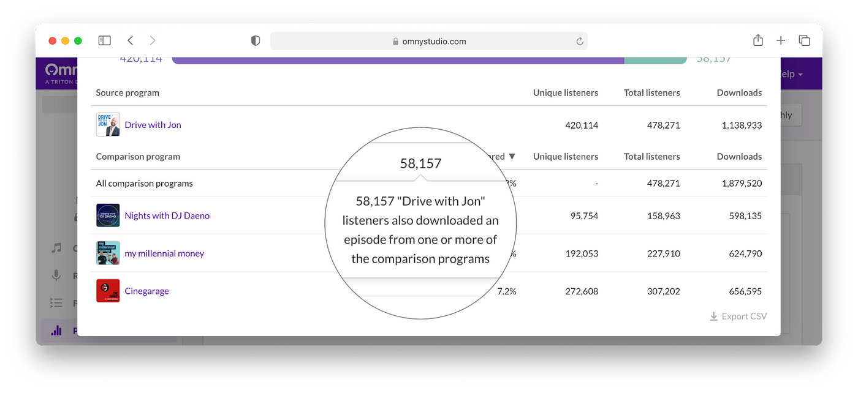
Task: Go back with the left chevron
Action: point(131,40)
